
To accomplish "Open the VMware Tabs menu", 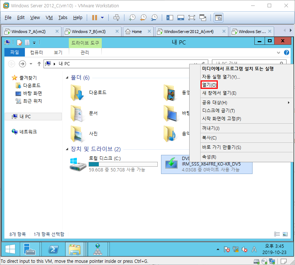I will (x=63, y=18).
